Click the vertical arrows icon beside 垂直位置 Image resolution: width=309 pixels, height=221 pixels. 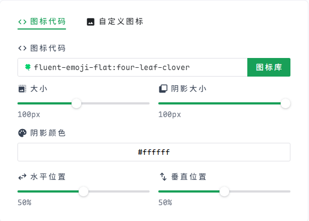coord(163,177)
